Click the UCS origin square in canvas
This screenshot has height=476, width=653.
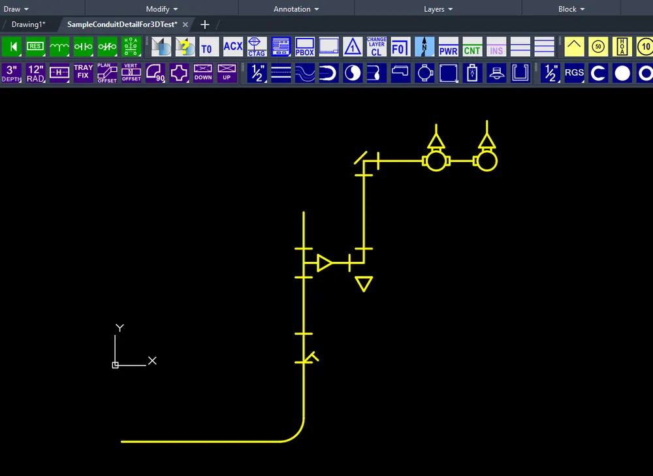pyautogui.click(x=116, y=365)
